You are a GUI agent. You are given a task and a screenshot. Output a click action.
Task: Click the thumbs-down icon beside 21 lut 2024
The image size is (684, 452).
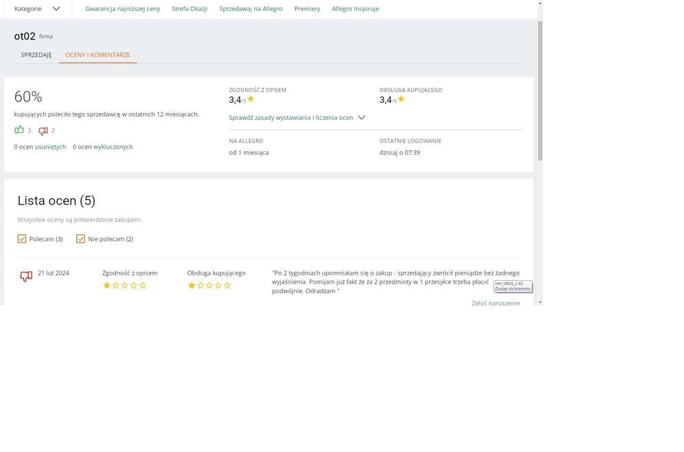(26, 276)
